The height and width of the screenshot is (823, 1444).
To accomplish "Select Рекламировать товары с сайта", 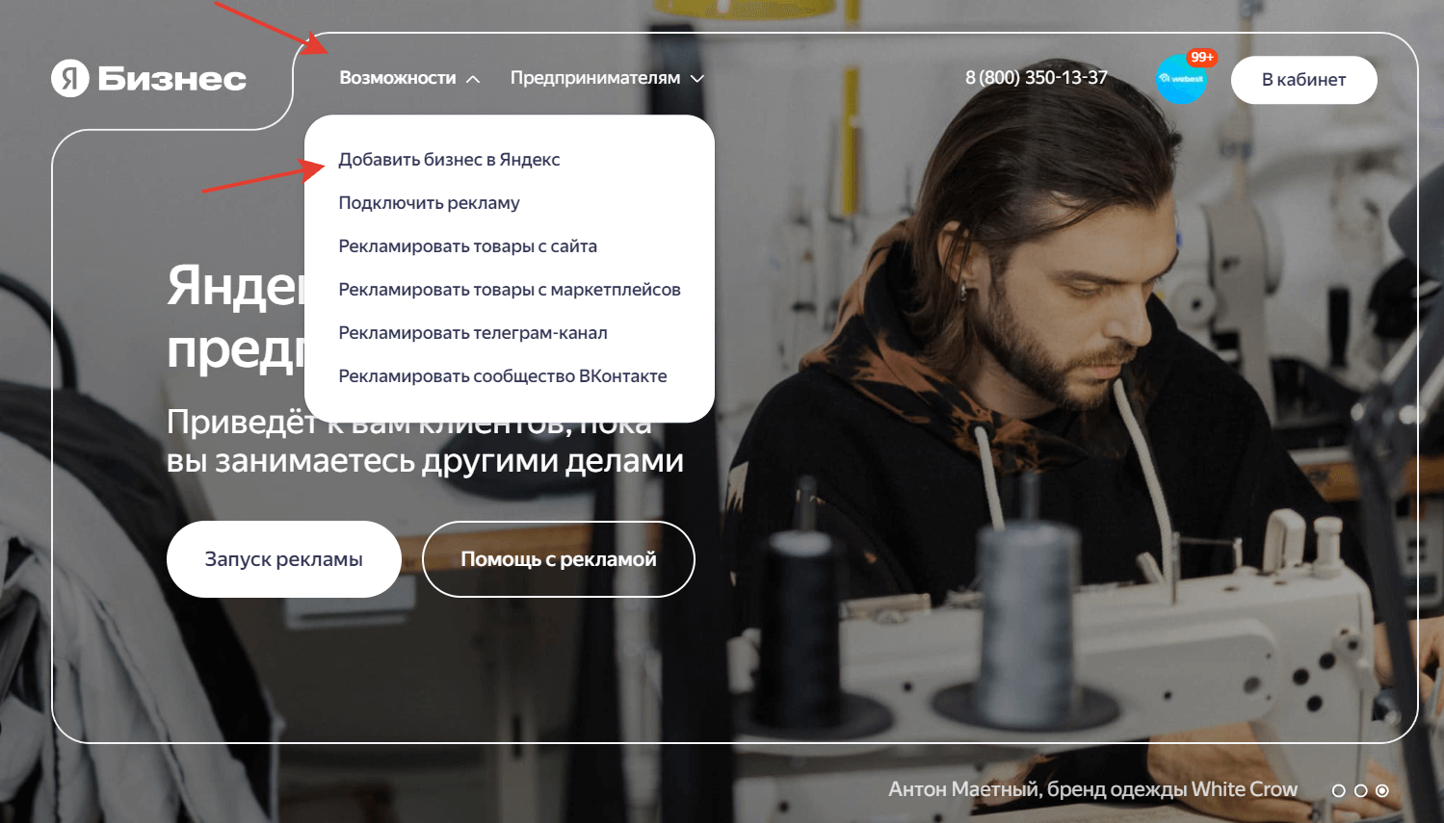I will [467, 246].
